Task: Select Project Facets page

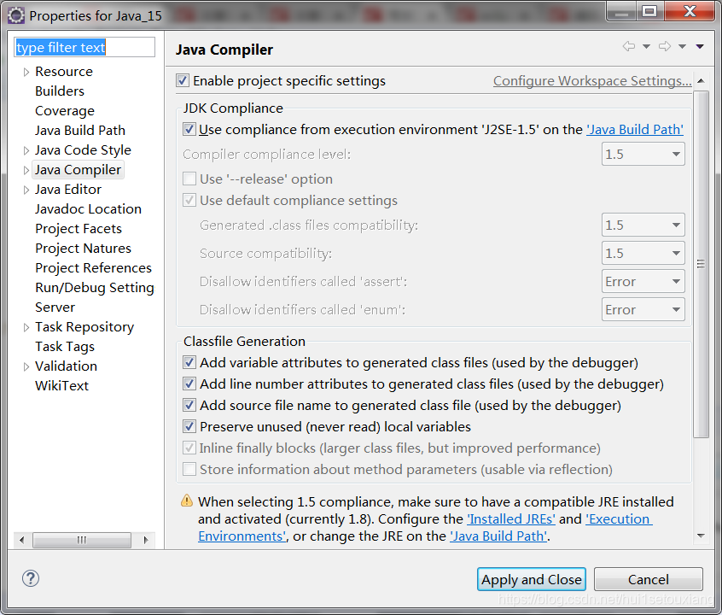Action: 79,229
